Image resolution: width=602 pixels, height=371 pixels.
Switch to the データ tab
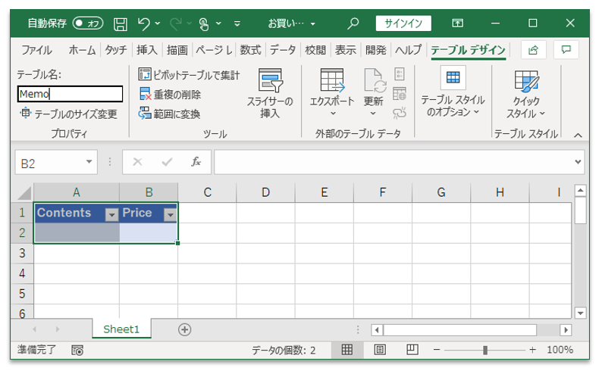click(283, 50)
